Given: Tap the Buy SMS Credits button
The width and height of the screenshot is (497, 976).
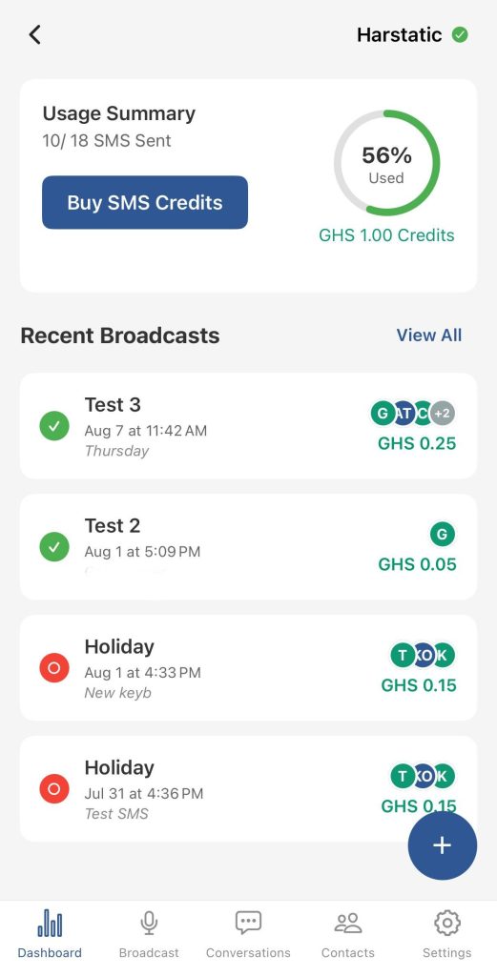Looking at the screenshot, I should tap(145, 202).
